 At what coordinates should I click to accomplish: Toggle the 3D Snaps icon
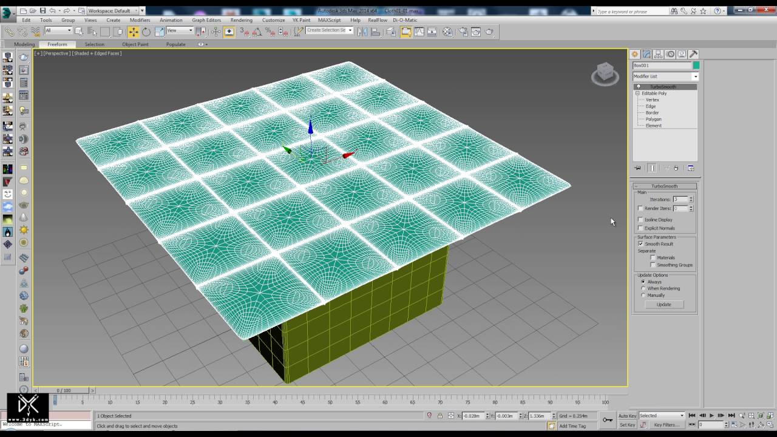(244, 32)
